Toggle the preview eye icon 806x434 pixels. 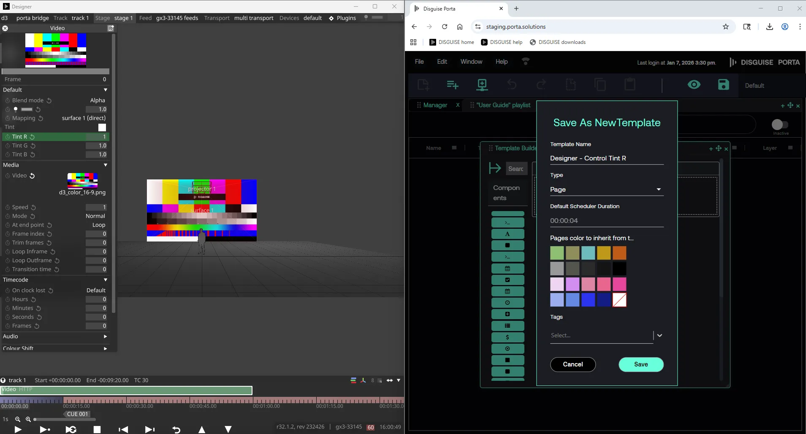coord(694,85)
